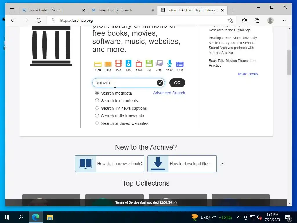
Task: Open the tab actions menu icon
Action: click(12, 10)
